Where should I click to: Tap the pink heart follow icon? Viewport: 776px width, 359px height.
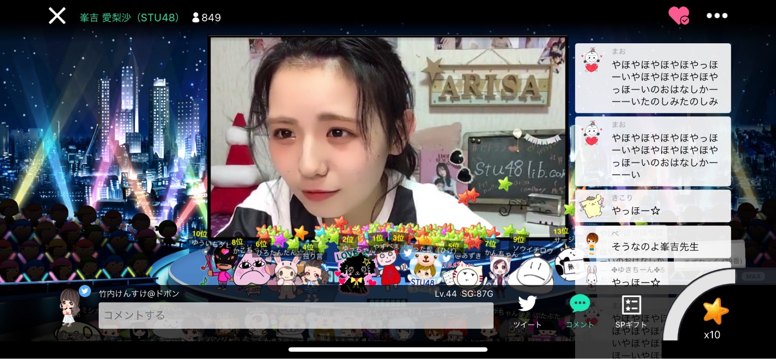click(x=679, y=16)
